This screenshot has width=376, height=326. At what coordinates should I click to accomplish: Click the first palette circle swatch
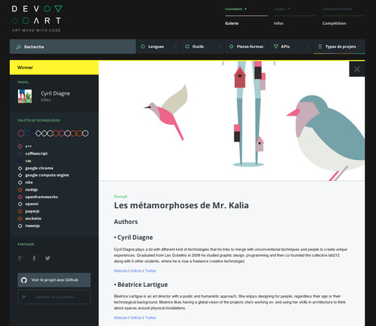(21, 133)
